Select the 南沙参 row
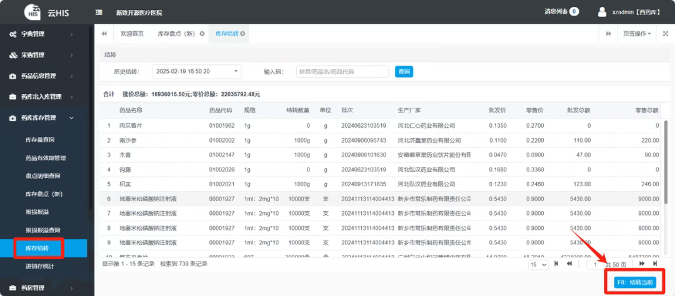Viewport: 675px width, 296px height. tap(381, 140)
